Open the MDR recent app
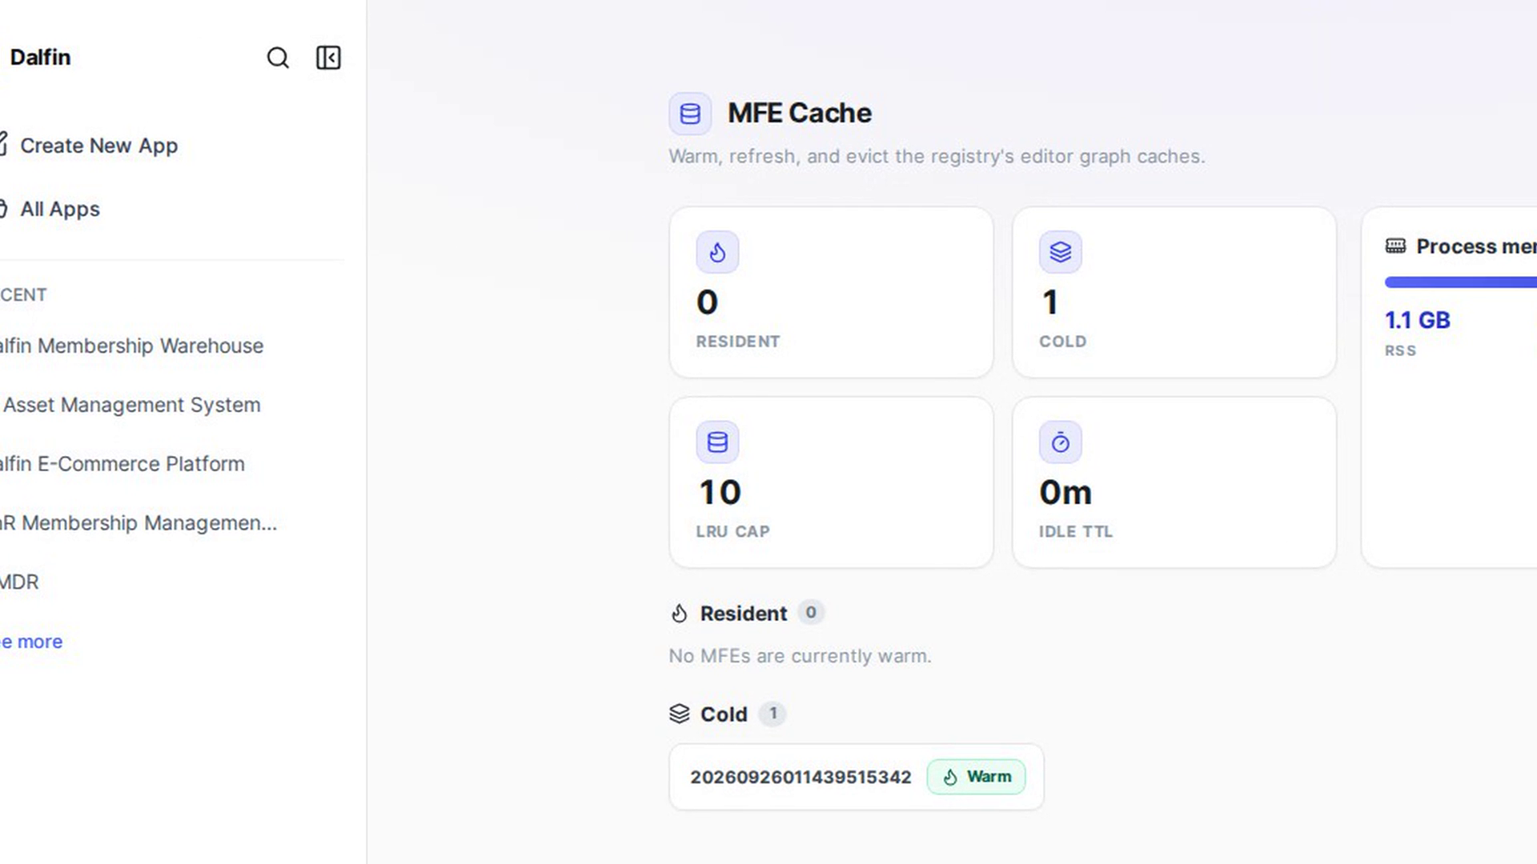The width and height of the screenshot is (1537, 864). 19,582
